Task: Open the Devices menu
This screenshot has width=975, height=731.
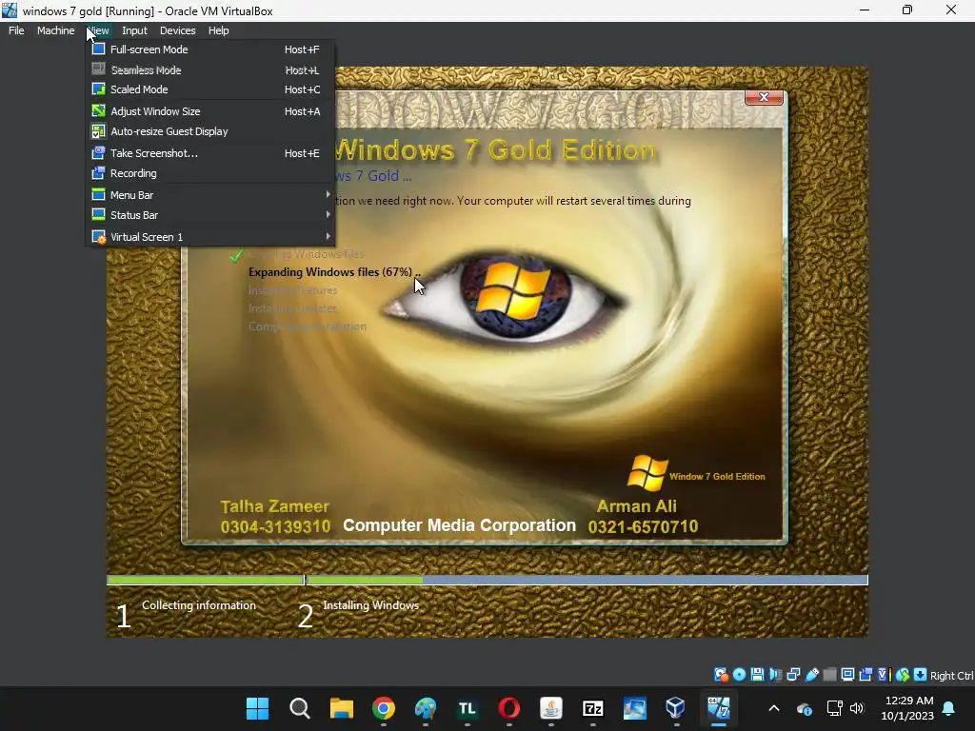Action: pos(177,30)
